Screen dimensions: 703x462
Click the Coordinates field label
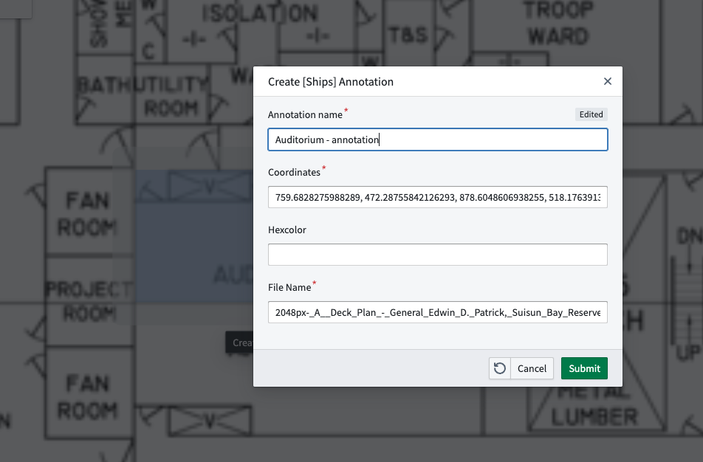tap(295, 172)
